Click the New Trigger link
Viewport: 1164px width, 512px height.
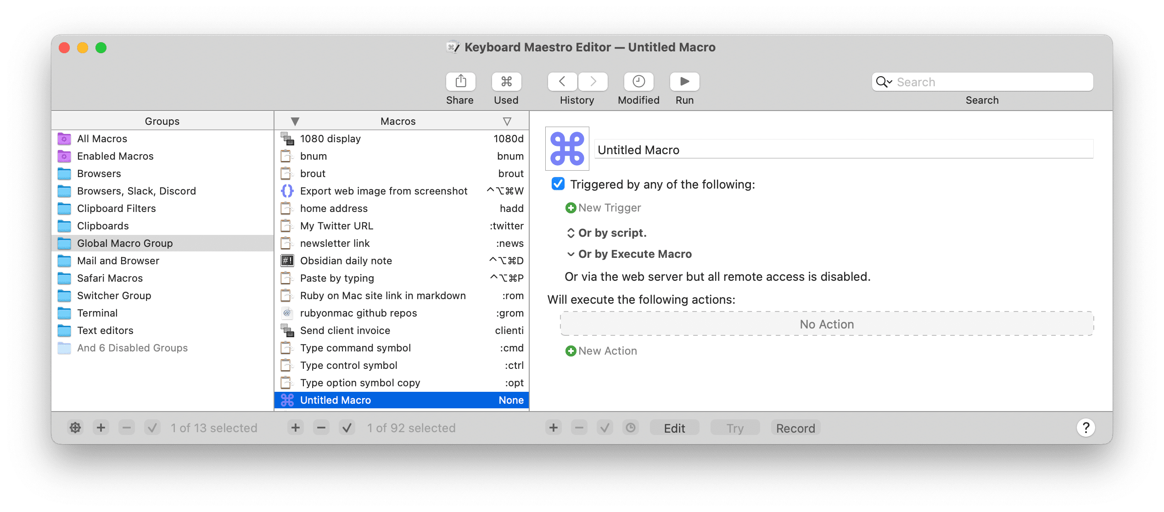coord(610,208)
